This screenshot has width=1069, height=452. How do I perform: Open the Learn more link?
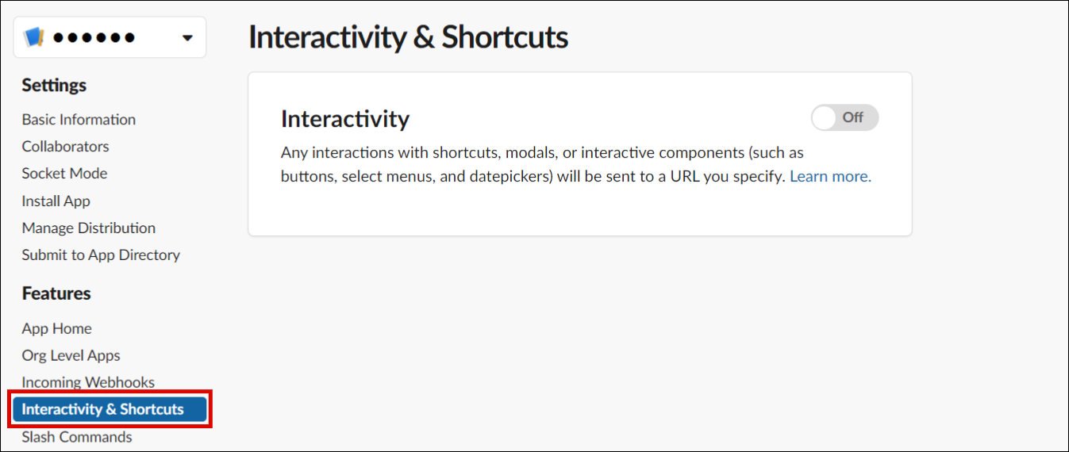(x=830, y=177)
